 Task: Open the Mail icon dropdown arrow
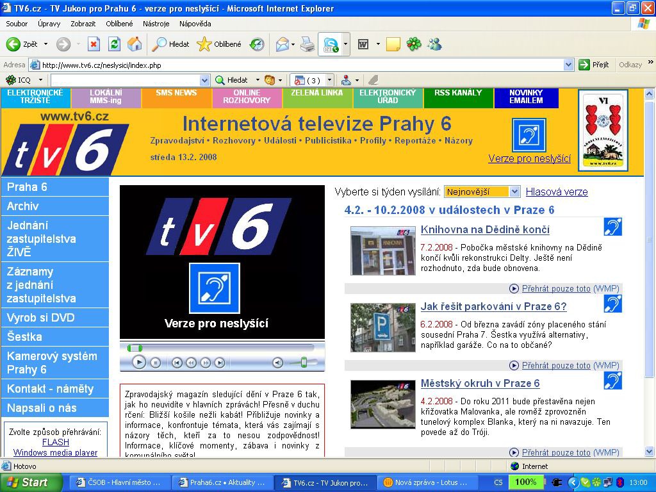tap(293, 44)
